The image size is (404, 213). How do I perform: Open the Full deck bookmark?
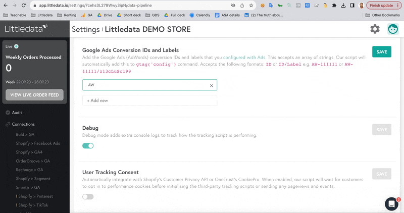point(175,15)
